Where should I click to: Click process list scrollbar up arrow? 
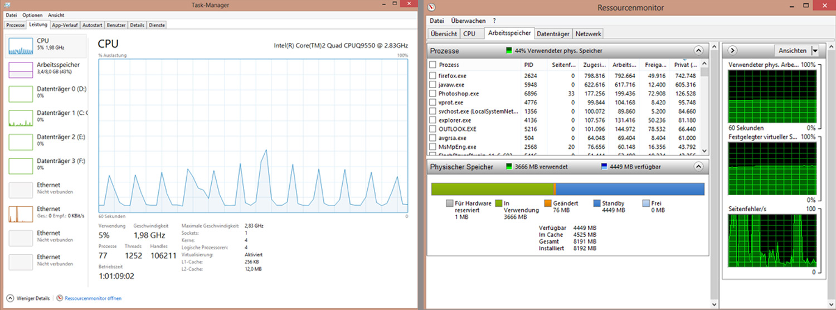tap(704, 63)
